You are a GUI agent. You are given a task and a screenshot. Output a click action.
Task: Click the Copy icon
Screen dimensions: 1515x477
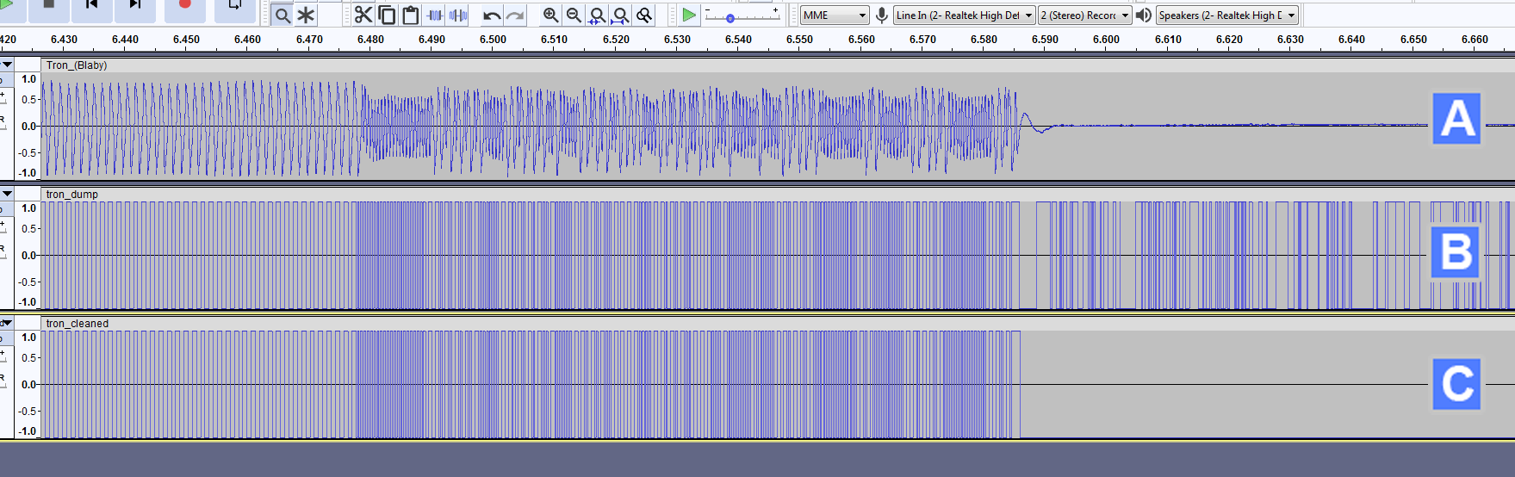[387, 15]
